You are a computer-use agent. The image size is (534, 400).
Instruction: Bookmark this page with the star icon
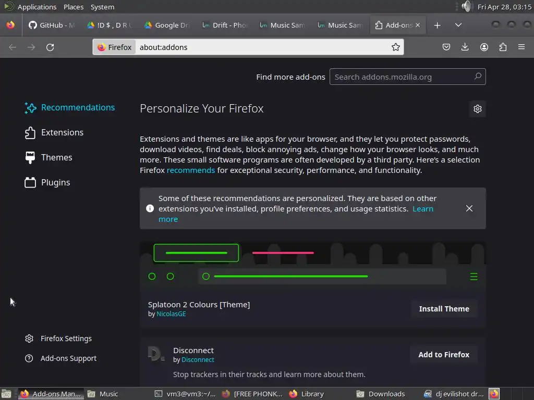coord(395,47)
